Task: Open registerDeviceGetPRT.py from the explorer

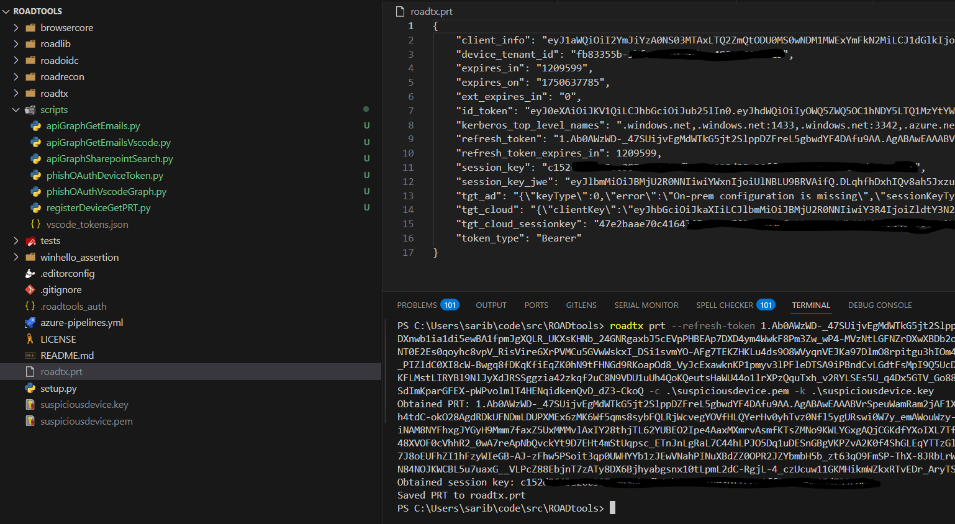Action: (98, 208)
